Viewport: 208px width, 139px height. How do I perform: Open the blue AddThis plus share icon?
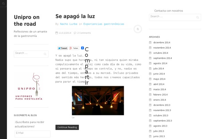pos(83,48)
